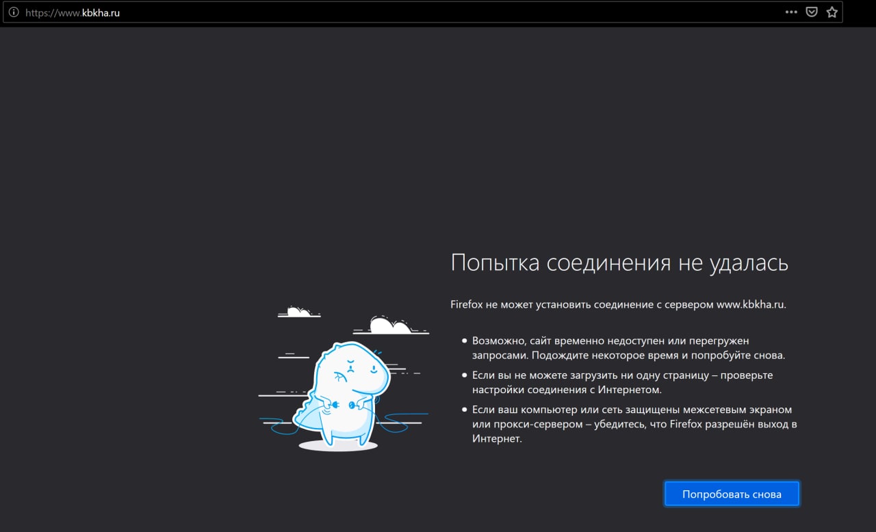Click bullet text starting "Возможно, сайт временно недоступен"

click(x=628, y=348)
